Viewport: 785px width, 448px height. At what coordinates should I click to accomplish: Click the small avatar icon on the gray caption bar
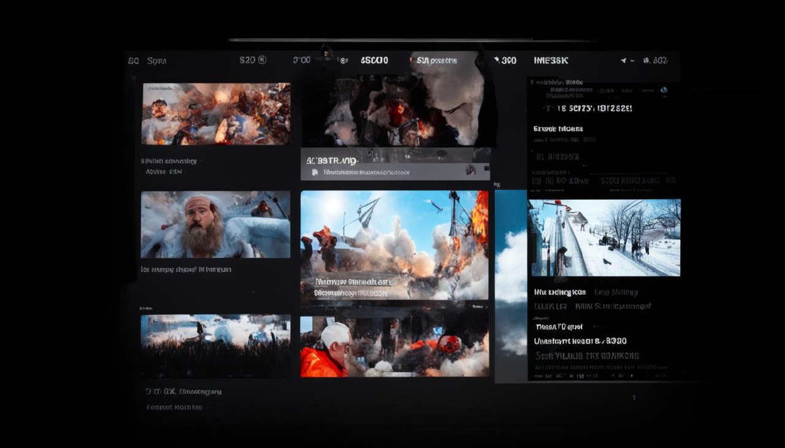(470, 170)
